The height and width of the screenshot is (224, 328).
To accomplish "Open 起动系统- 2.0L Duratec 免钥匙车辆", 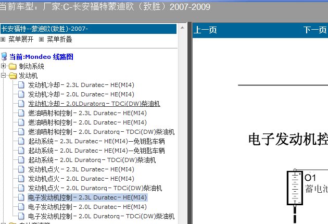I will tap(97, 151).
